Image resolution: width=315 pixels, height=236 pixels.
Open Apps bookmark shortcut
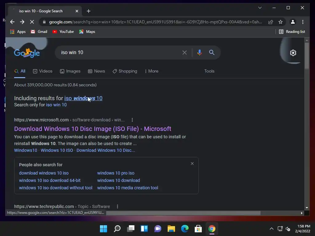pyautogui.click(x=18, y=32)
